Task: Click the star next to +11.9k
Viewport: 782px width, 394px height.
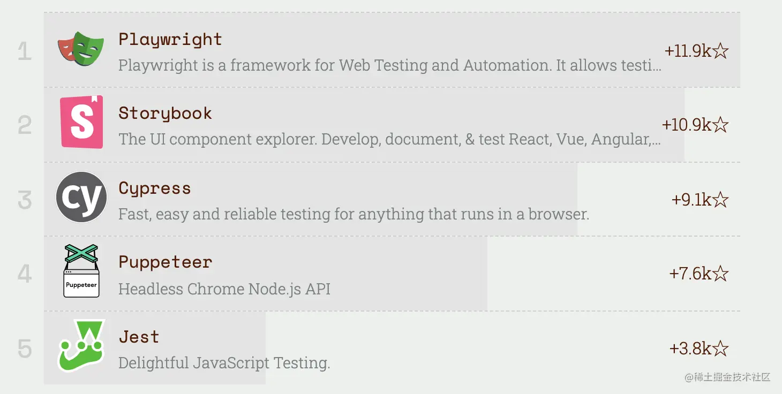Action: point(721,51)
